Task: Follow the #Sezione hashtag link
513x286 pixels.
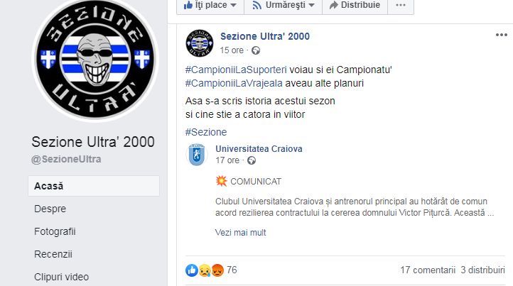Action: (x=206, y=132)
